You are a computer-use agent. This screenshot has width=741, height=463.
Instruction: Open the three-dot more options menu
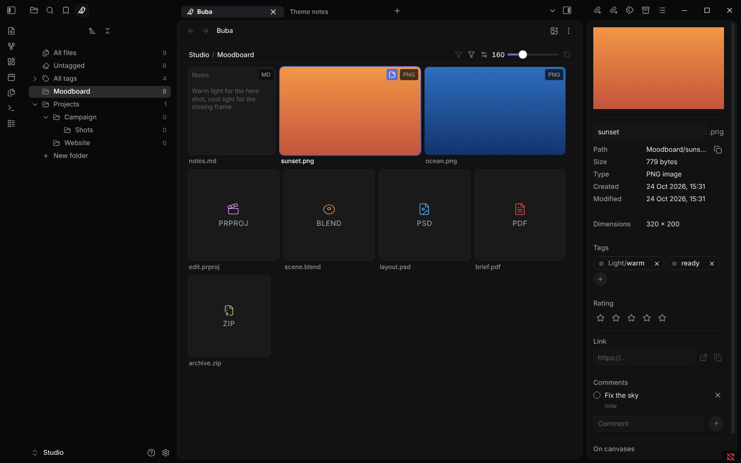pyautogui.click(x=569, y=31)
